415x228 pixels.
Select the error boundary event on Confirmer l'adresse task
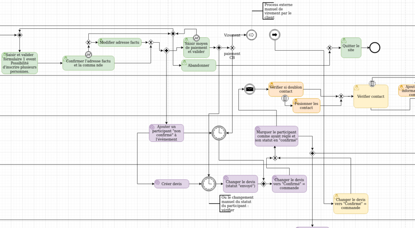[x=88, y=54]
